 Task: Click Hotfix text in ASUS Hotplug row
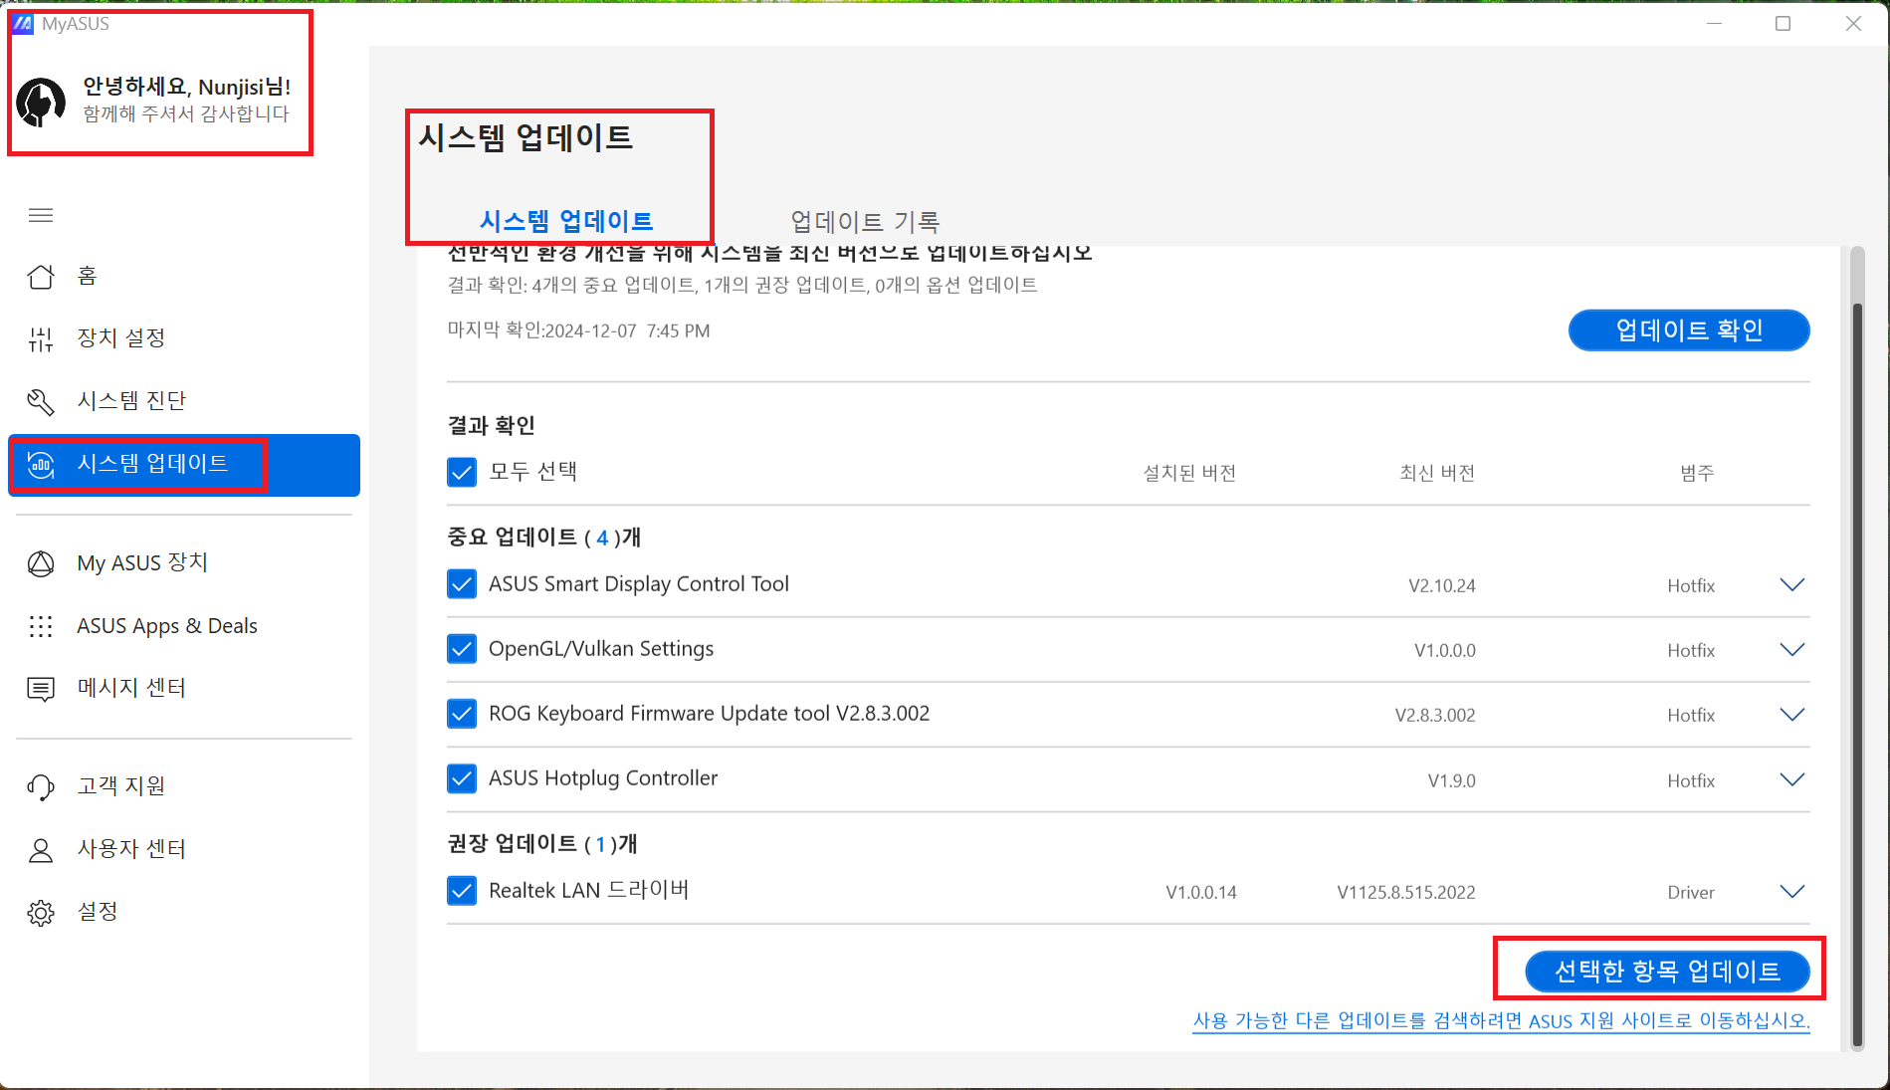click(x=1691, y=781)
